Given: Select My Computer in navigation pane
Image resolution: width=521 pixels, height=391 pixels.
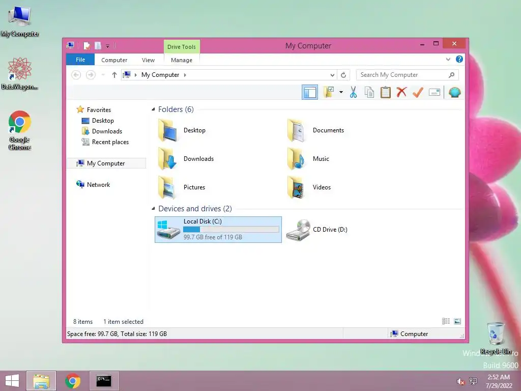Looking at the screenshot, I should [106, 163].
